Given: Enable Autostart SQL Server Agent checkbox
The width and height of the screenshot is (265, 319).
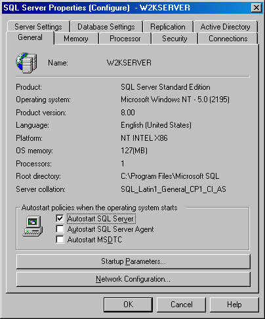Looking at the screenshot, I should 60,229.
